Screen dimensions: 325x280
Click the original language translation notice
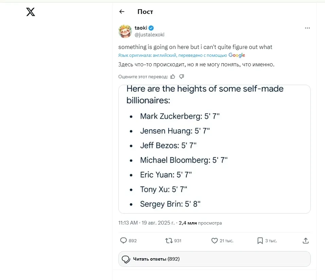coord(172,55)
